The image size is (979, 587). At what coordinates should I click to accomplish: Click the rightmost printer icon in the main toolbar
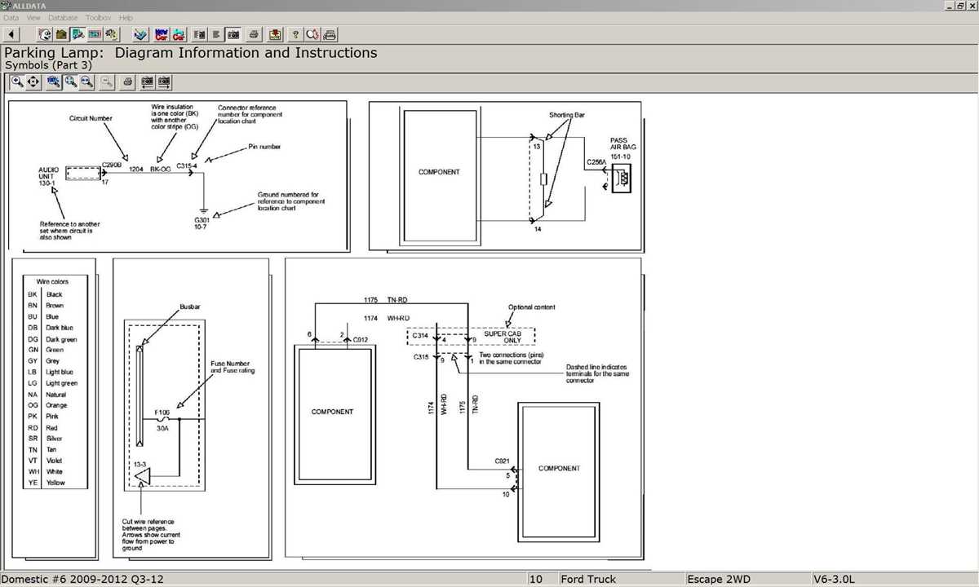pos(330,34)
